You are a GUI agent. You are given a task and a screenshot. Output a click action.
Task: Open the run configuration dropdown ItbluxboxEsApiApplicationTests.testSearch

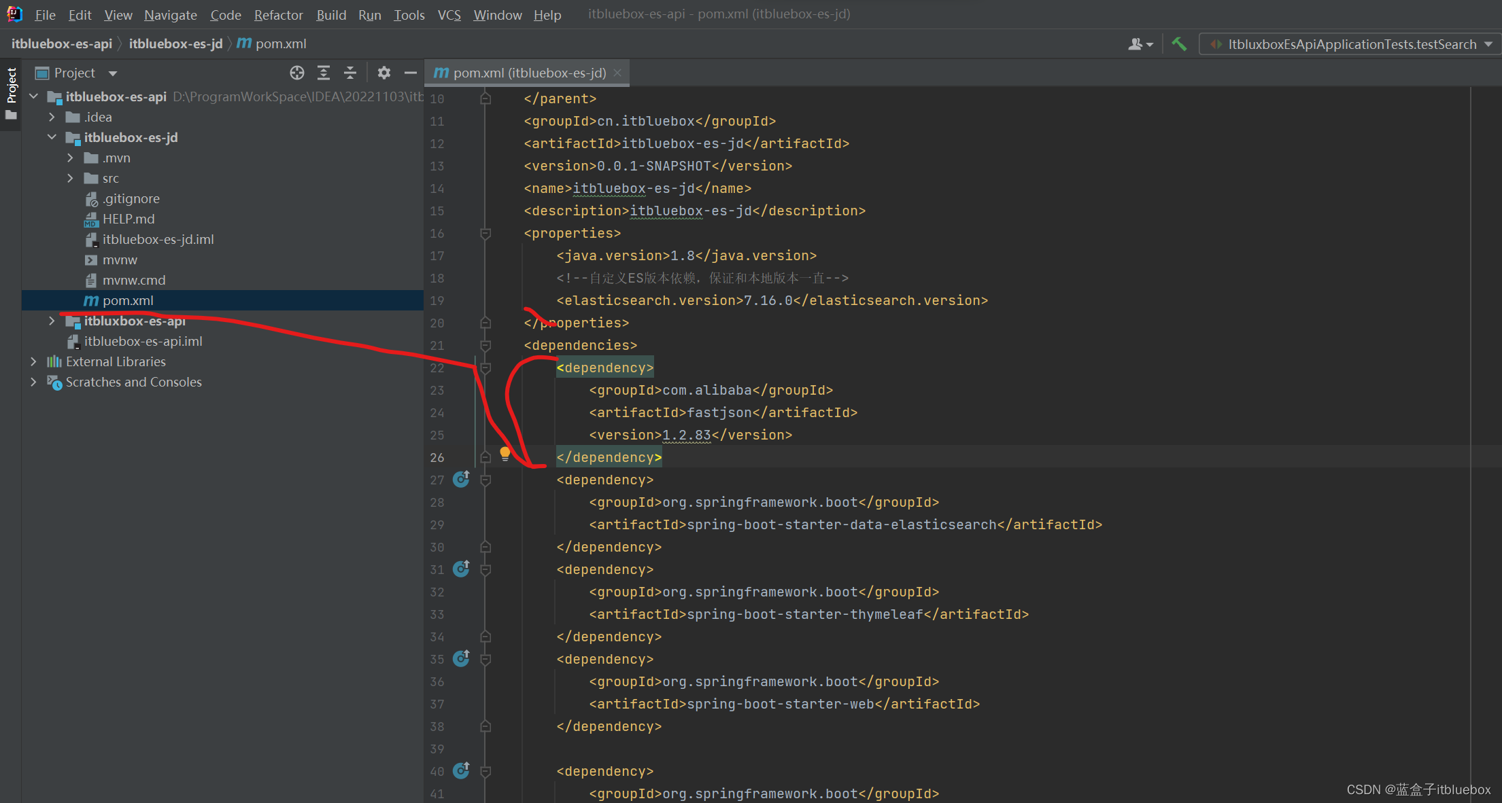click(x=1350, y=44)
